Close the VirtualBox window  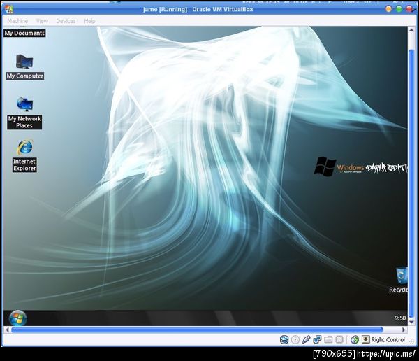point(409,9)
